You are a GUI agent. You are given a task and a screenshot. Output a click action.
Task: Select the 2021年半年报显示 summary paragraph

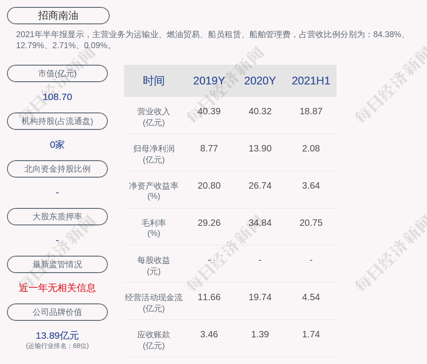[212, 40]
